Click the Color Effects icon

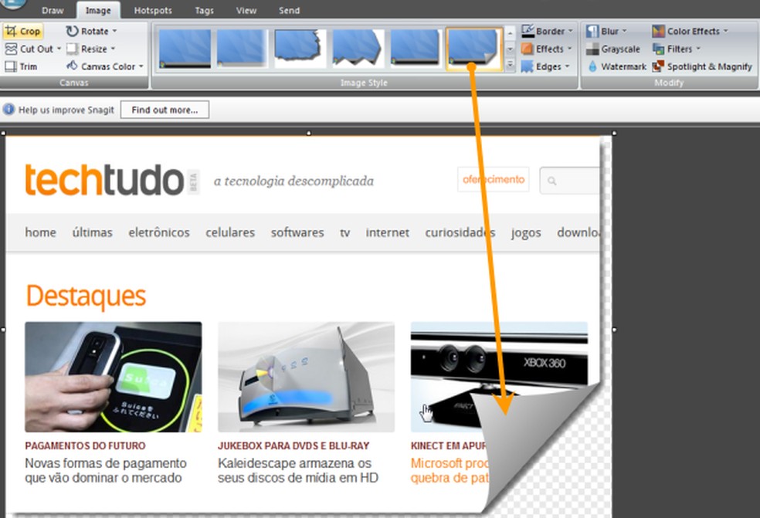point(658,31)
